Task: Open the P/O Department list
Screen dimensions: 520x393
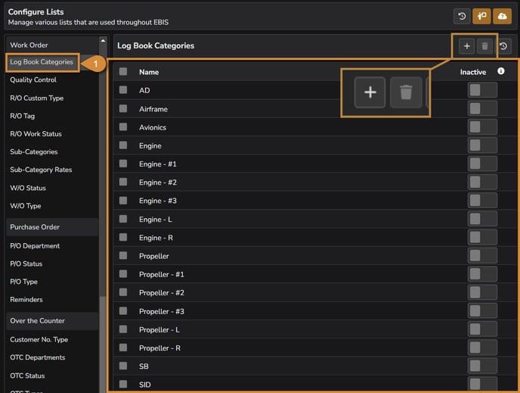Action: click(35, 246)
